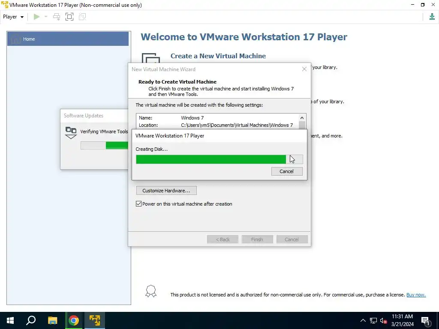The height and width of the screenshot is (329, 439).
Task: Toggle Power on this virtual machine after creation
Action: pos(138,204)
